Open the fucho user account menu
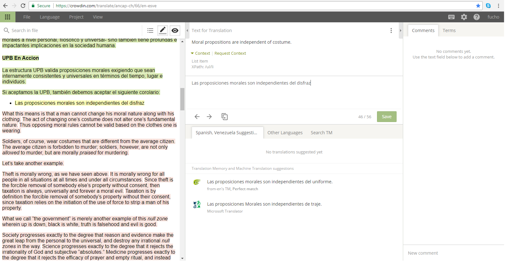This screenshot has height=271, width=505. pyautogui.click(x=493, y=17)
